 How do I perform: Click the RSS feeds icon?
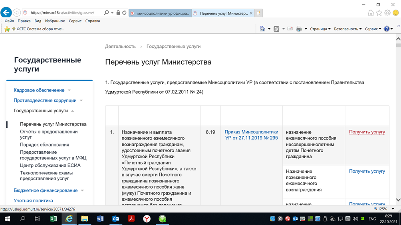[276, 29]
